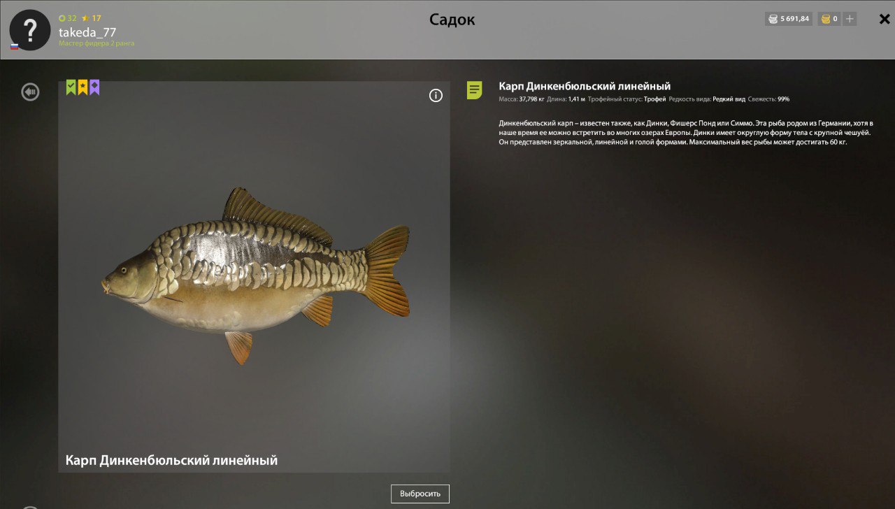Click the Мастер фидера 2 ранга rank text

96,43
